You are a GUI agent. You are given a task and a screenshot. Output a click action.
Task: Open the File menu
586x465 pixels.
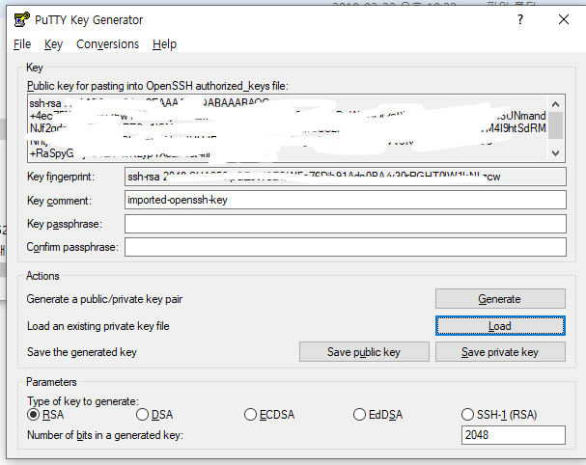coord(22,44)
